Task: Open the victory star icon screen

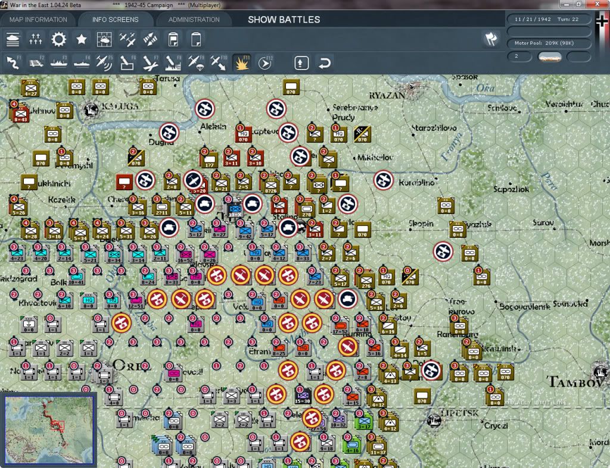Action: (81, 39)
